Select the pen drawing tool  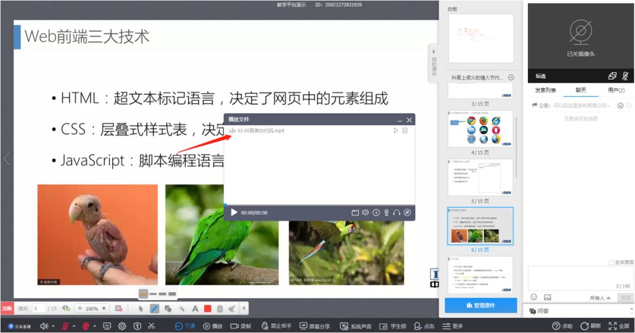pos(154,309)
